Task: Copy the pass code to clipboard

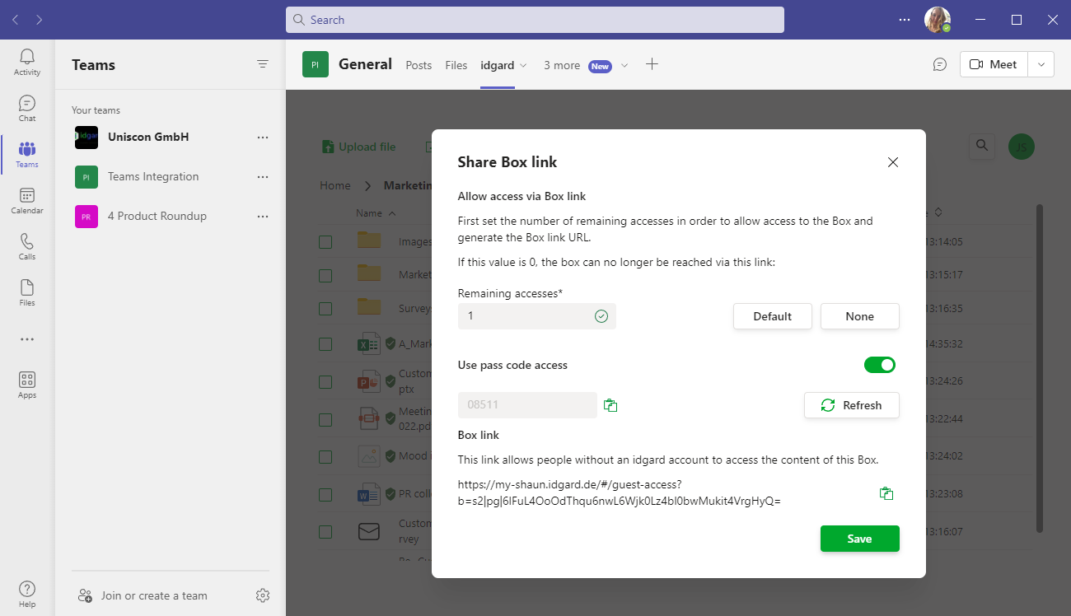Action: [x=610, y=405]
